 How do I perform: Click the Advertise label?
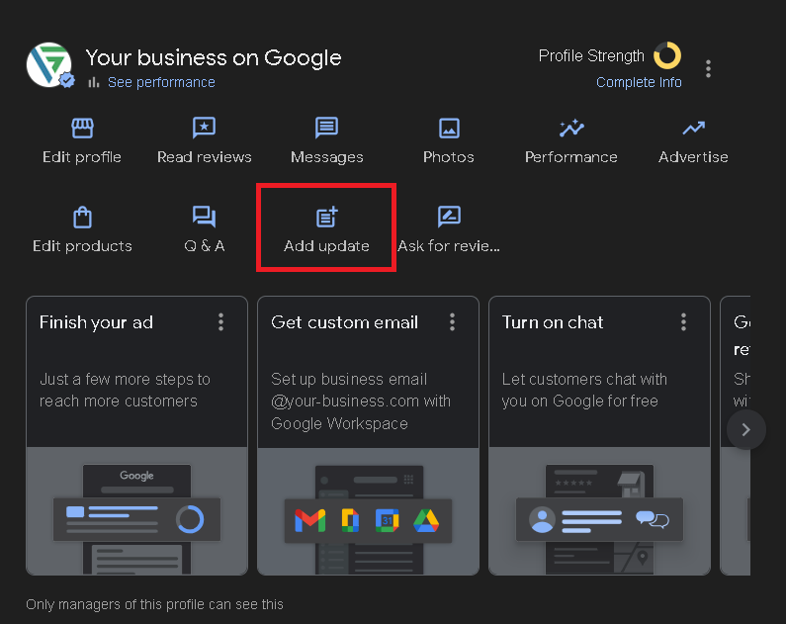693,157
